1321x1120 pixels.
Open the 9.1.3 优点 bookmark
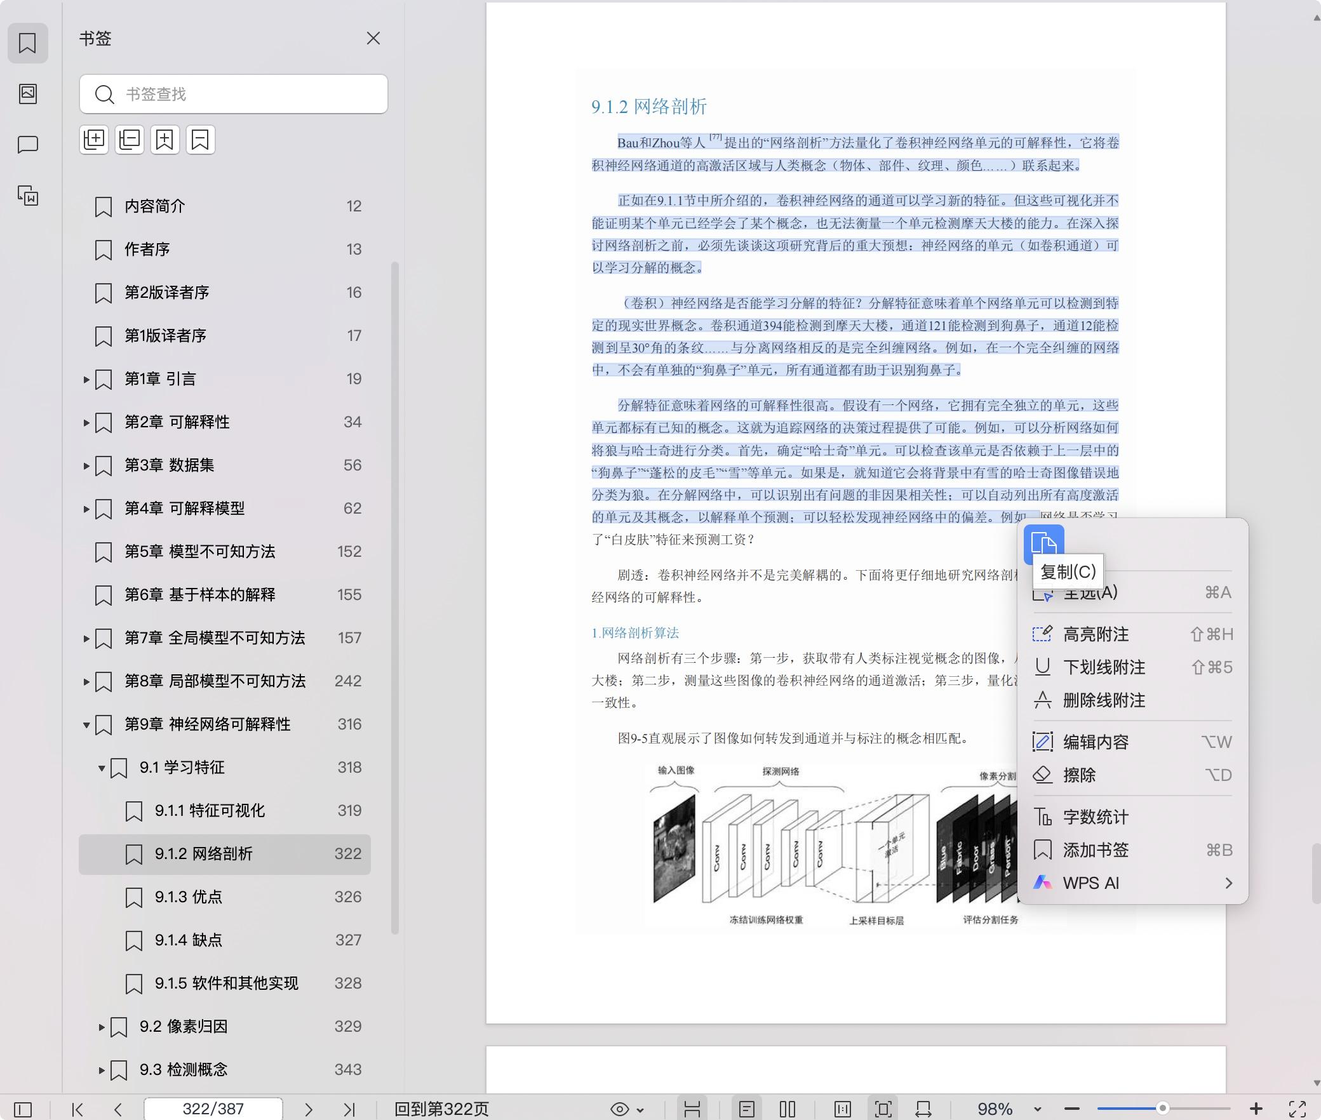(189, 897)
